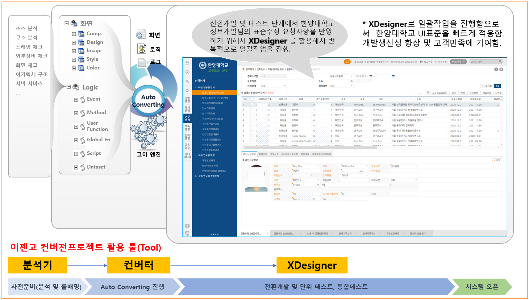Click the 코어 엔진 gears graphic

(148, 131)
